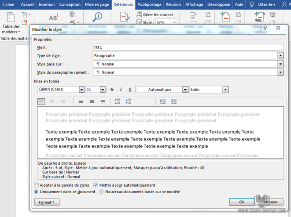Align paragraph text to the right
Viewport: 291px width, 217px height.
[63, 101]
